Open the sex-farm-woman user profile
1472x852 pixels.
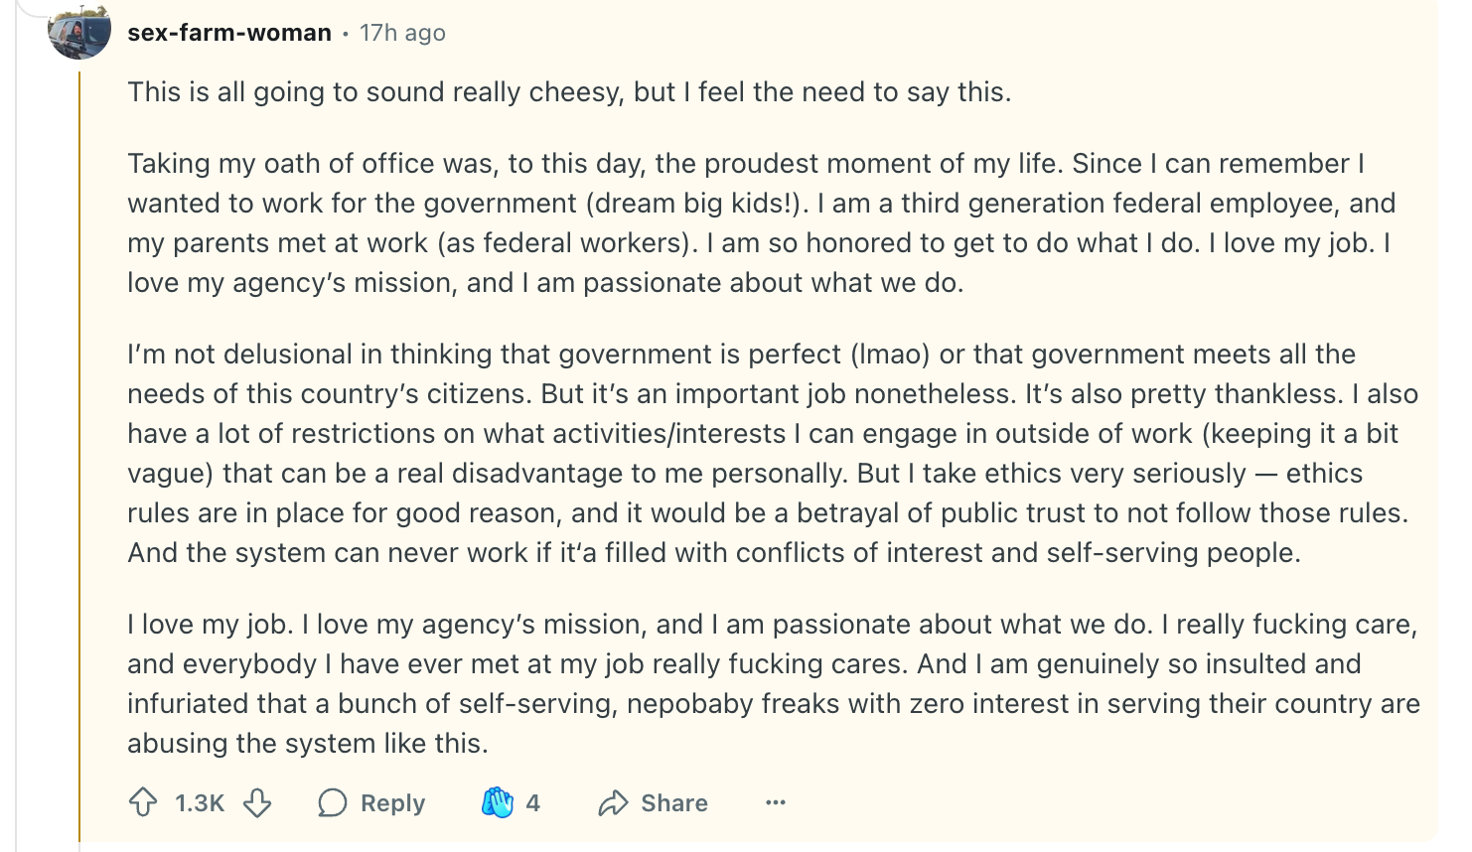tap(229, 33)
